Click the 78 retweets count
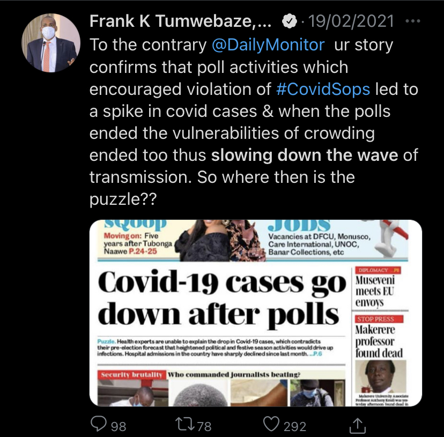Screen dimensions: 444x437 point(204,426)
